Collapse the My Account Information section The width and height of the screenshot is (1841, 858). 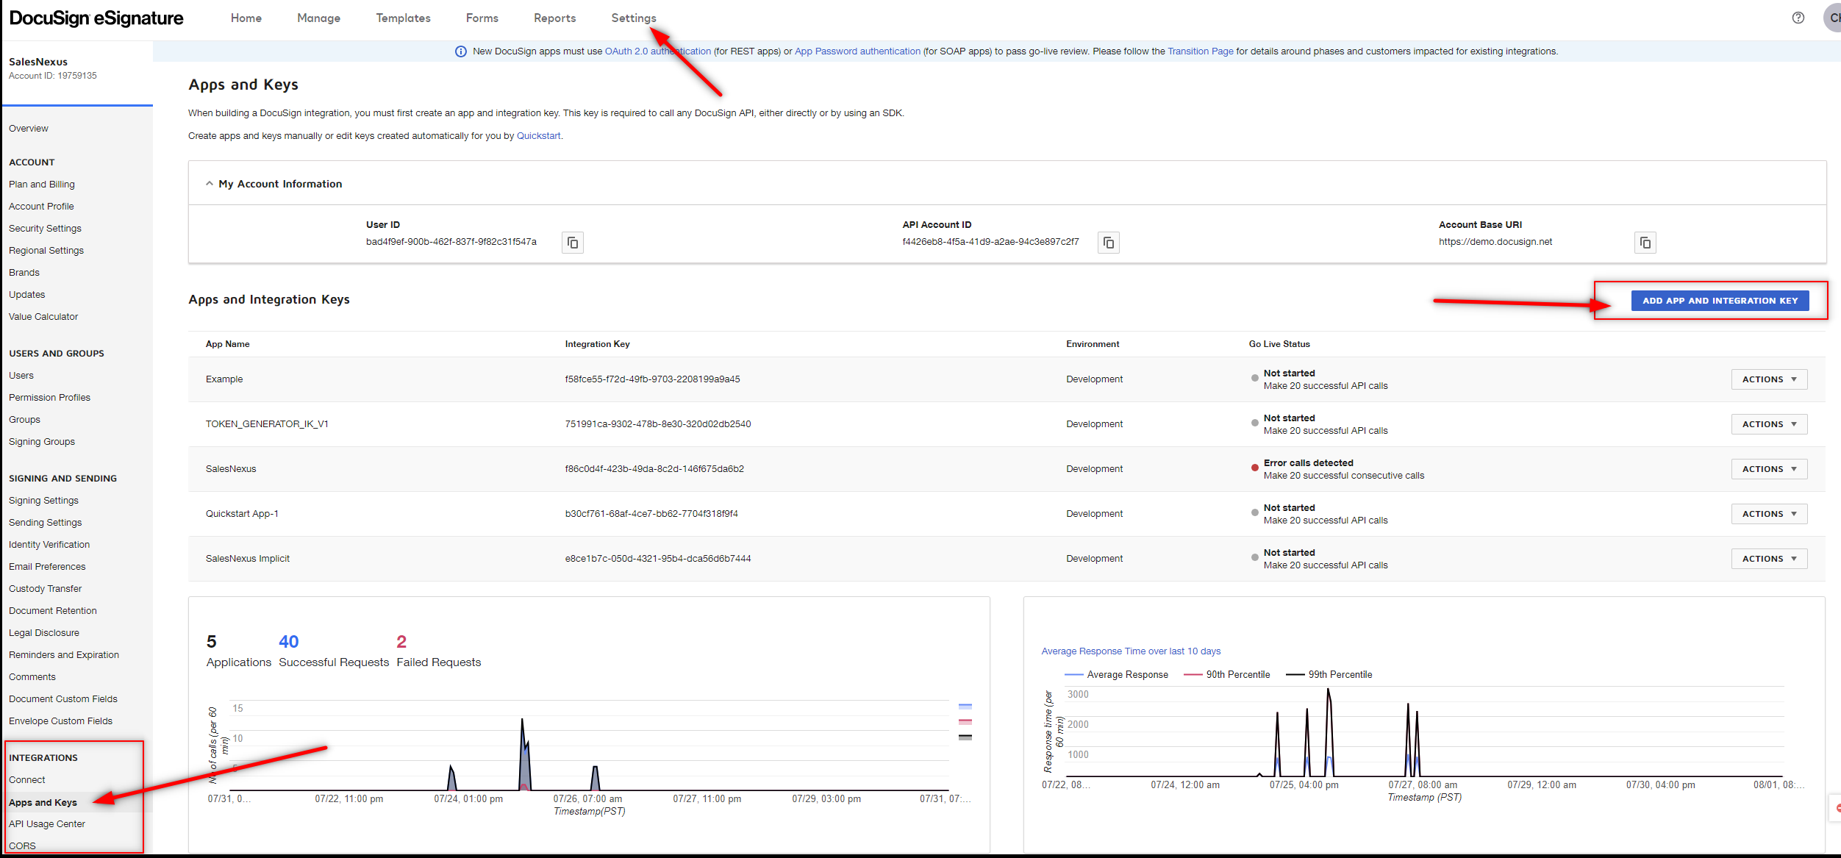pos(210,184)
